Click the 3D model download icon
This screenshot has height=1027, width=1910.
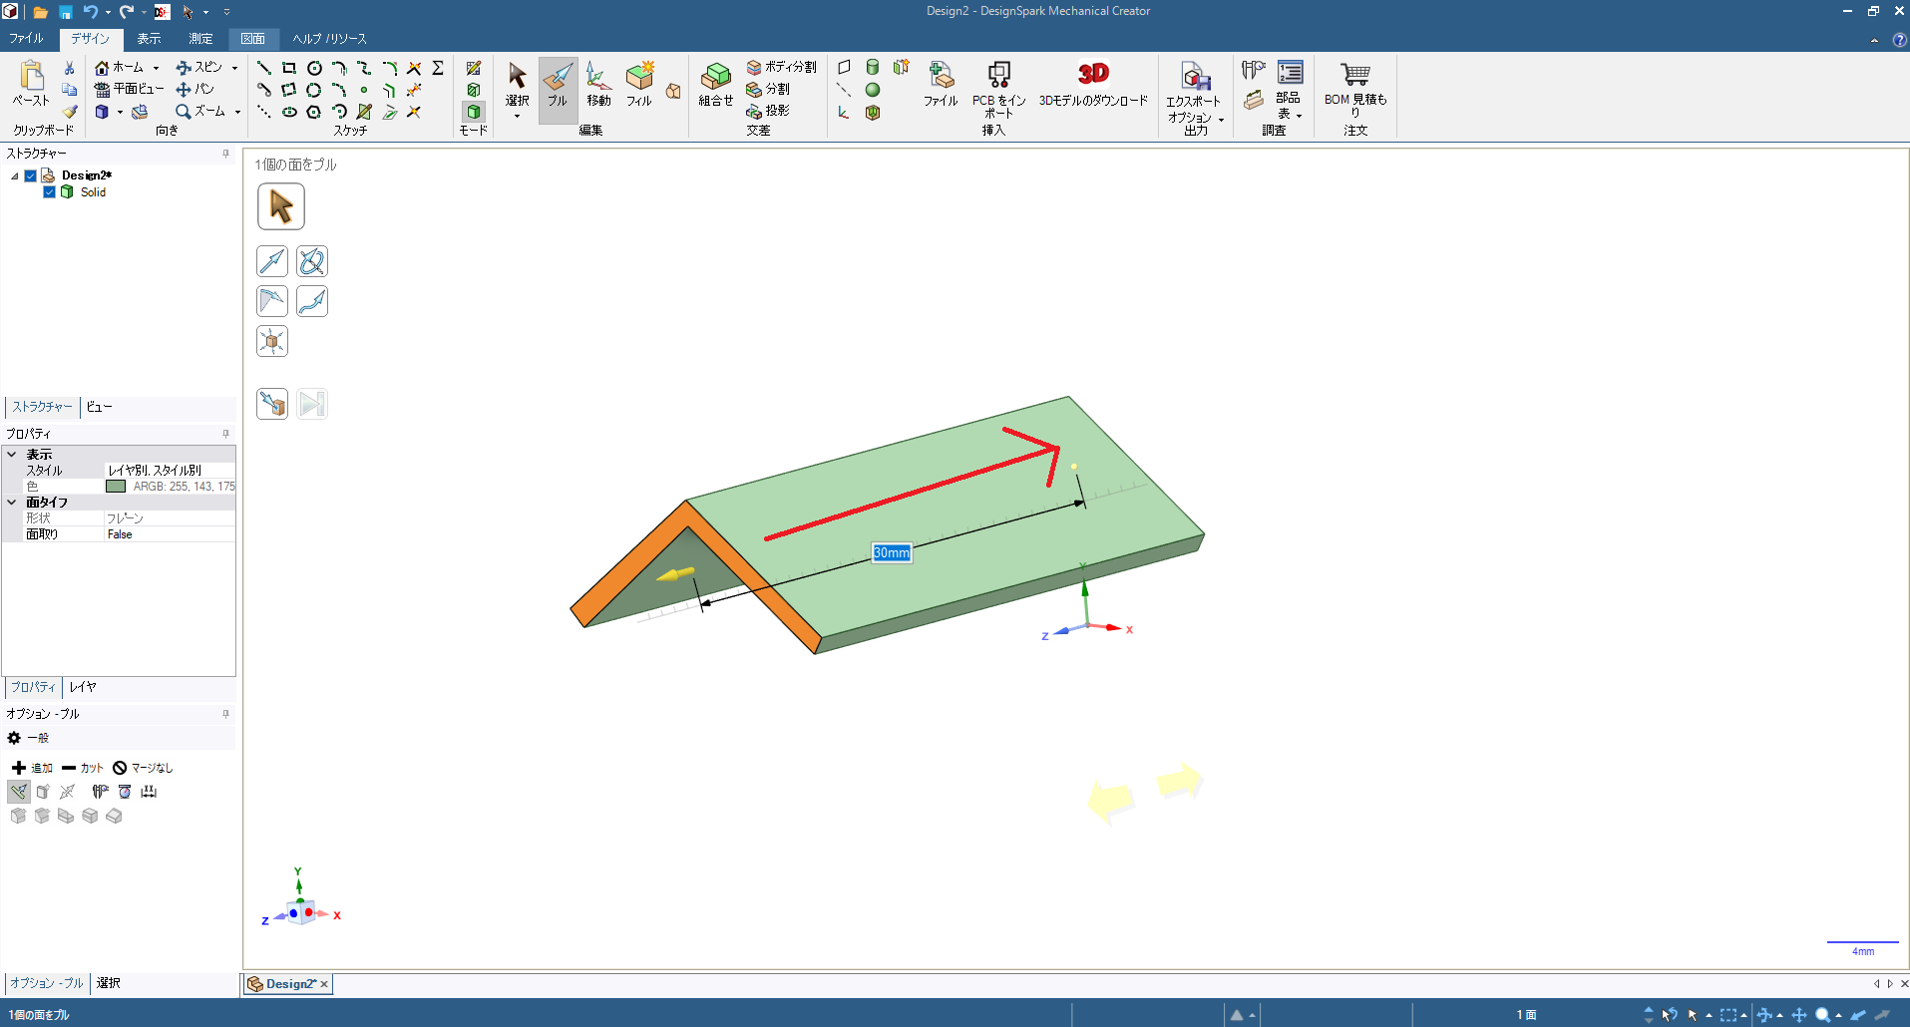[1093, 75]
